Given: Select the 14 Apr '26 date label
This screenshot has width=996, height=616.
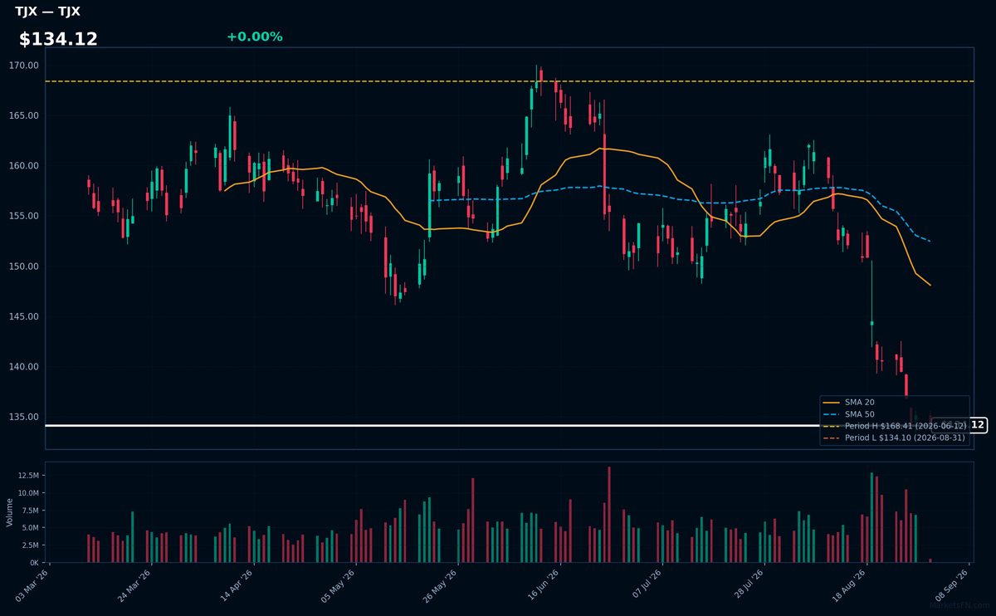Looking at the screenshot, I should (237, 585).
